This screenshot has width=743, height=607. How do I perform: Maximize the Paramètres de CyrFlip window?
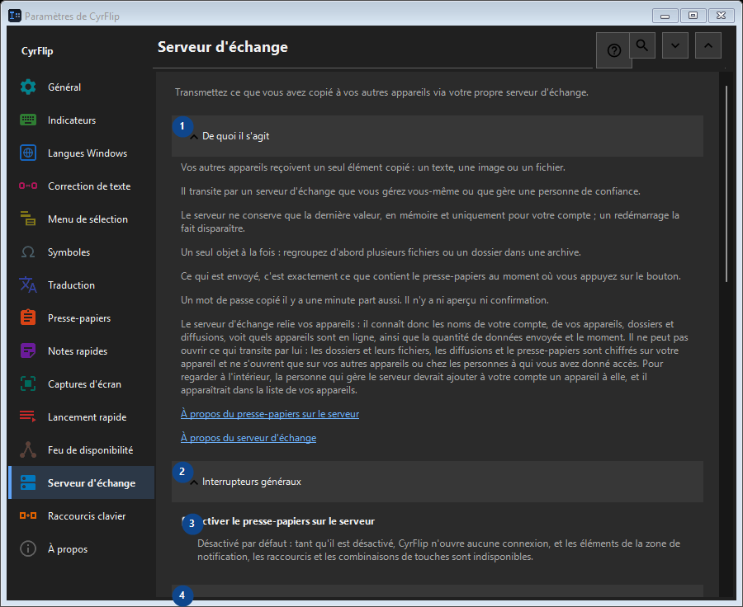(693, 16)
